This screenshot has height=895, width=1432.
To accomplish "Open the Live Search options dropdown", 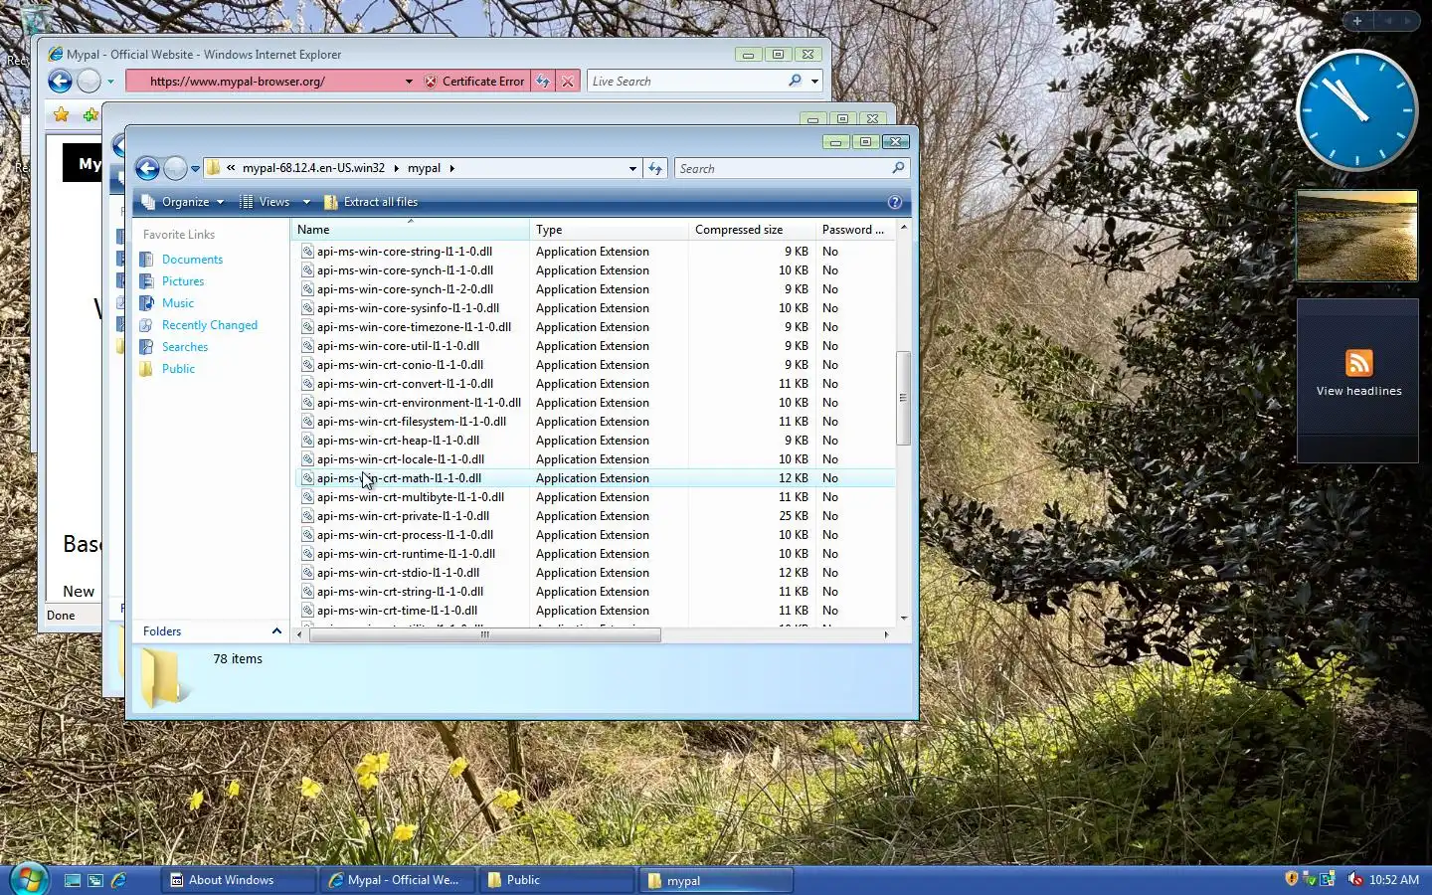I will pos(814,82).
